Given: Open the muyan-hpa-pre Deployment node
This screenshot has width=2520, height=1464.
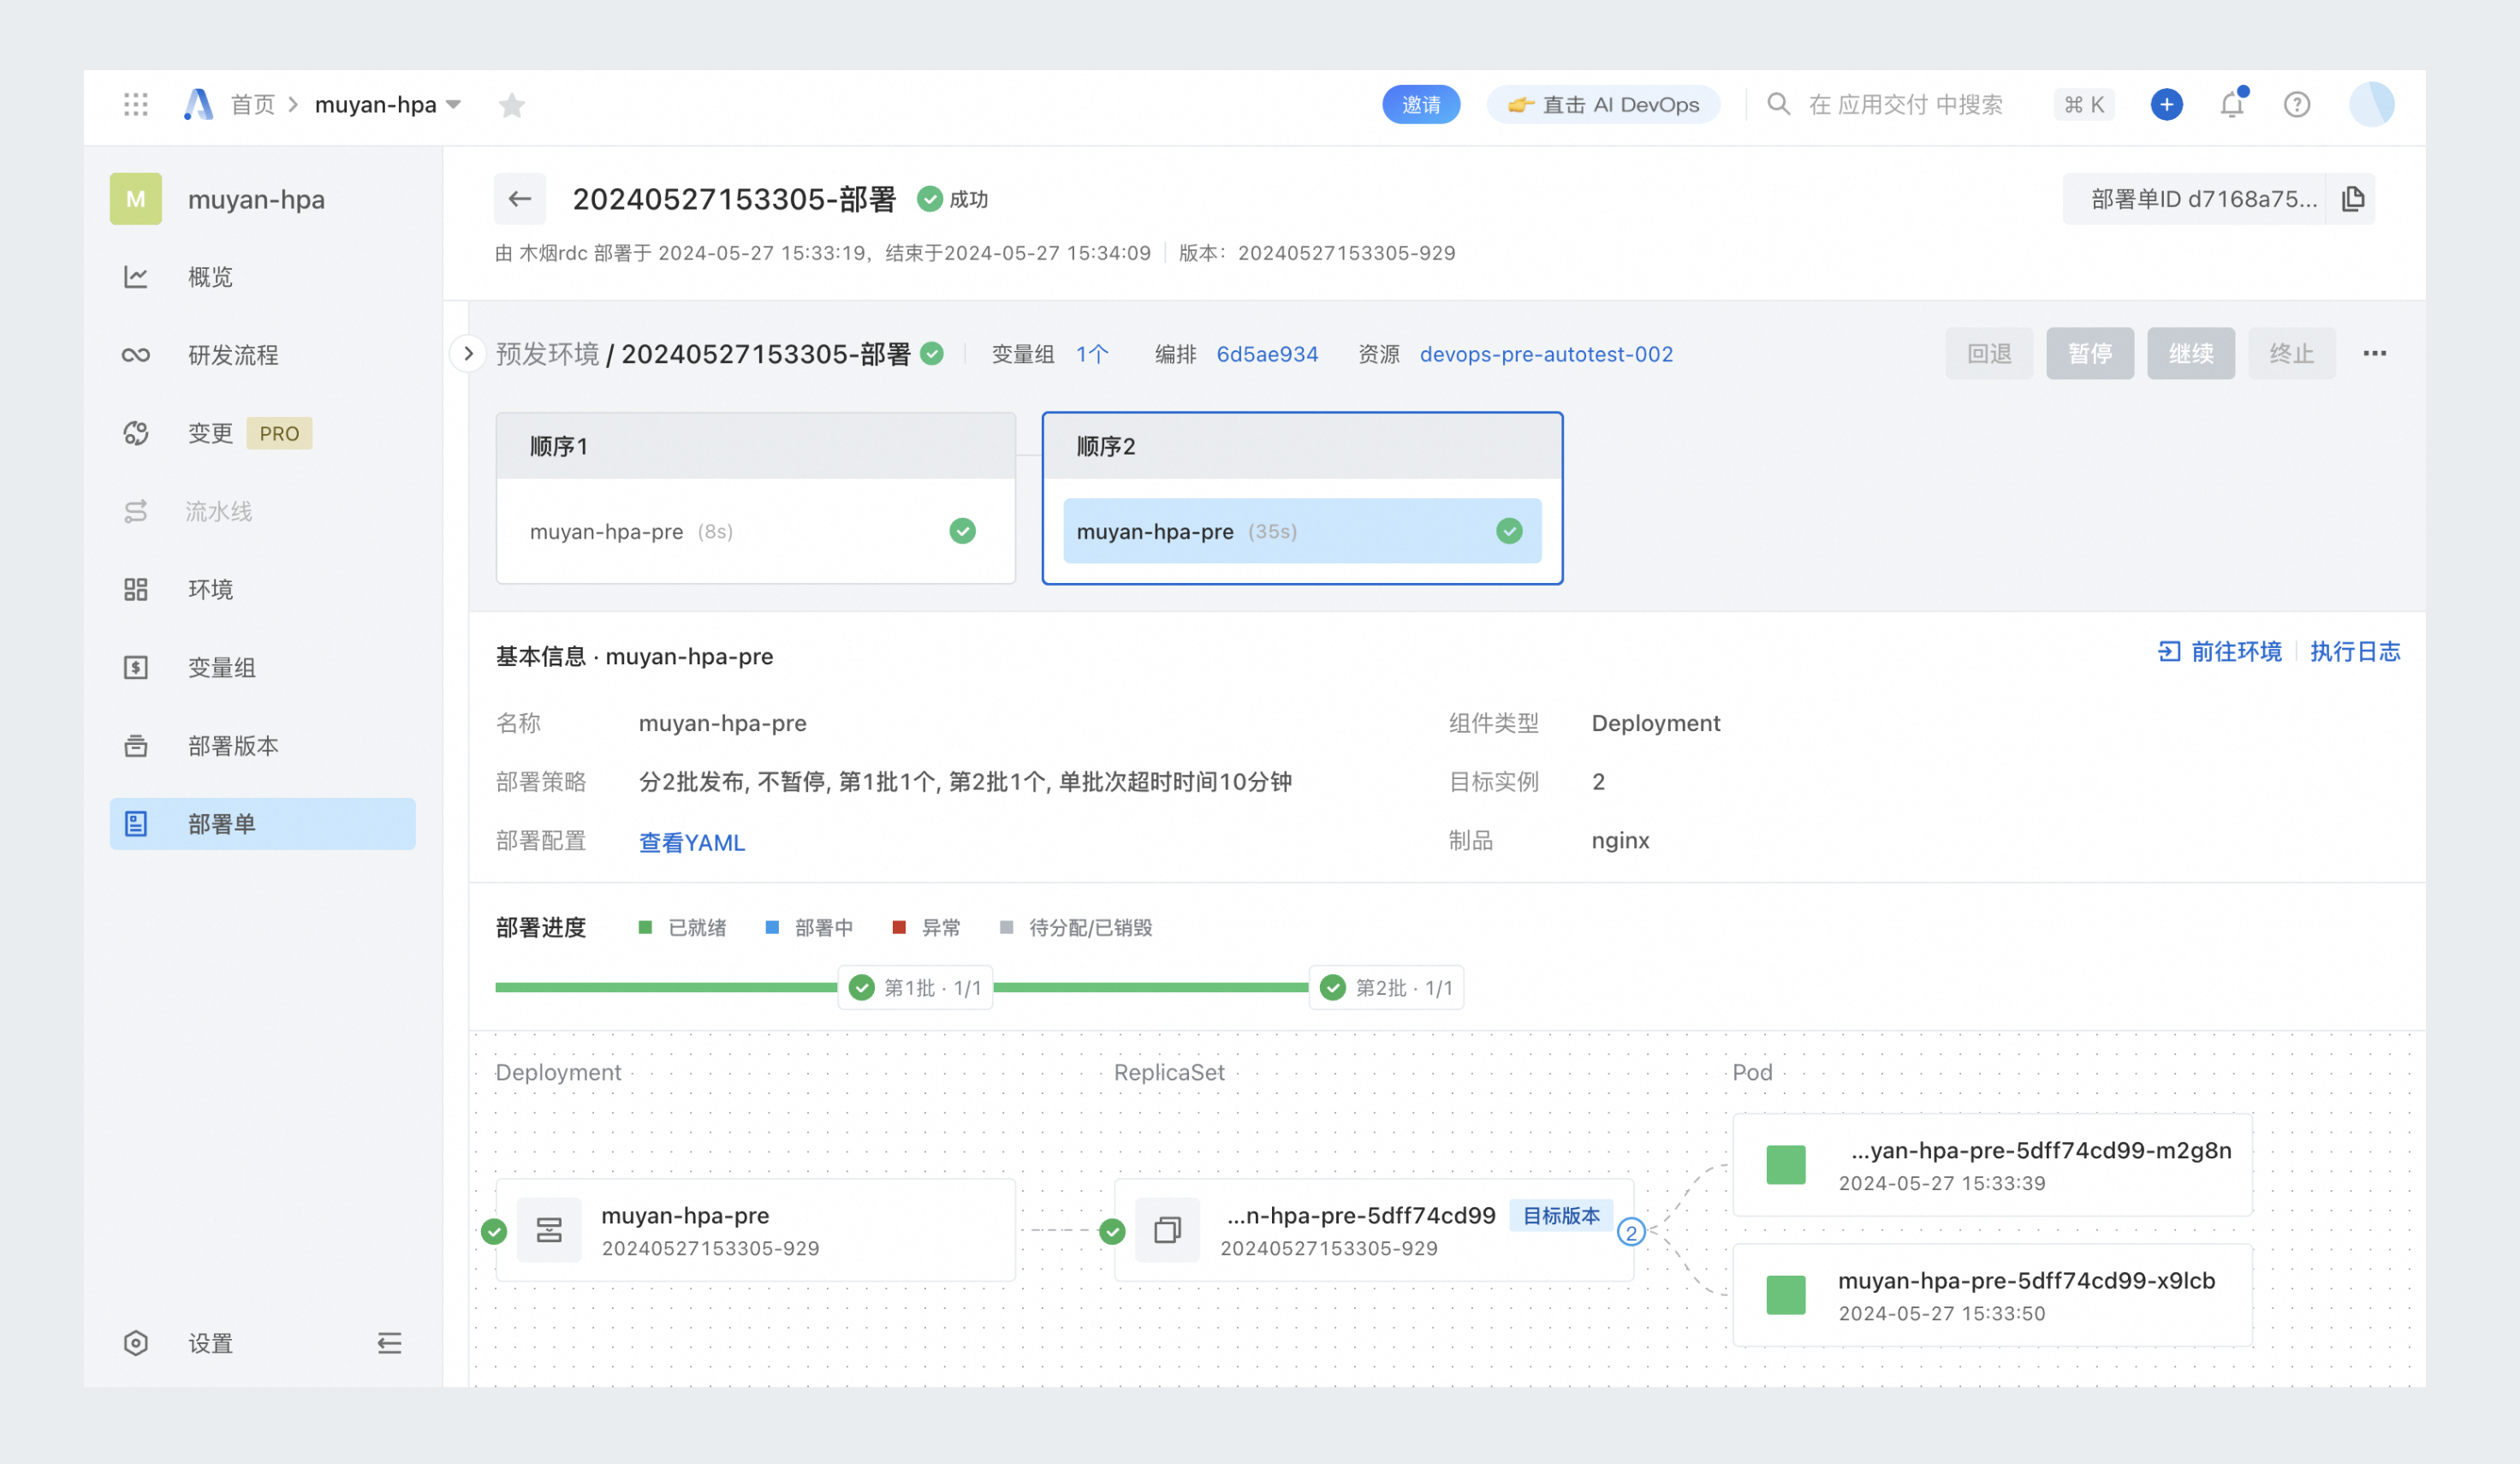Looking at the screenshot, I should [756, 1231].
